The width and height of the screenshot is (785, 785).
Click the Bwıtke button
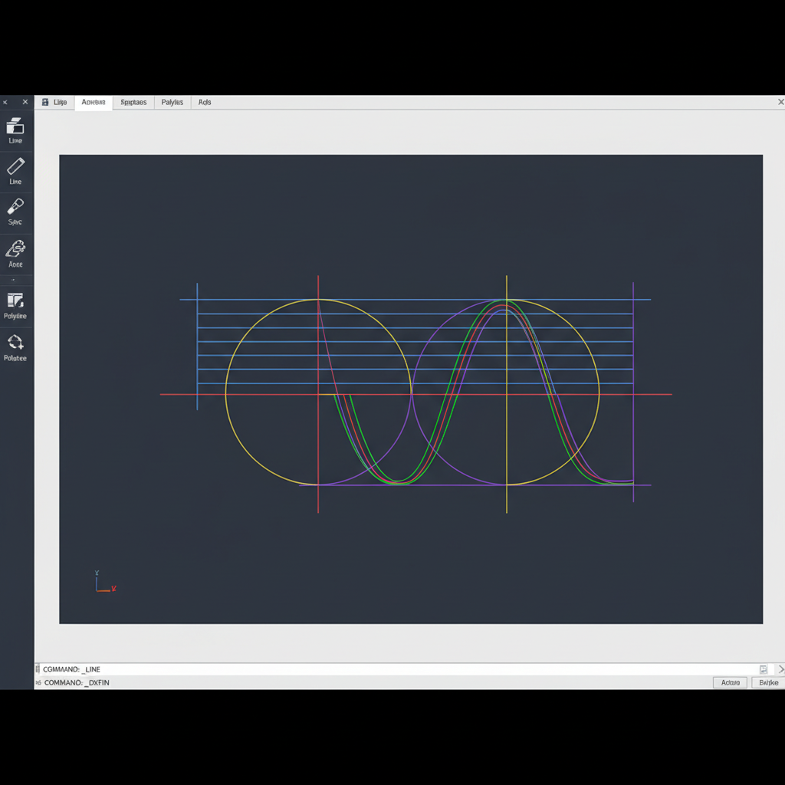[768, 683]
